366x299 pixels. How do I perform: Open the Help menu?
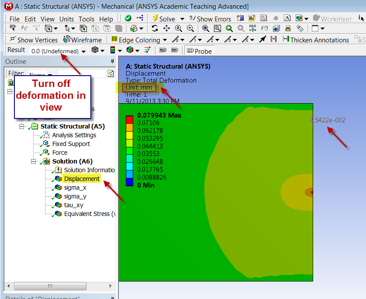click(106, 19)
